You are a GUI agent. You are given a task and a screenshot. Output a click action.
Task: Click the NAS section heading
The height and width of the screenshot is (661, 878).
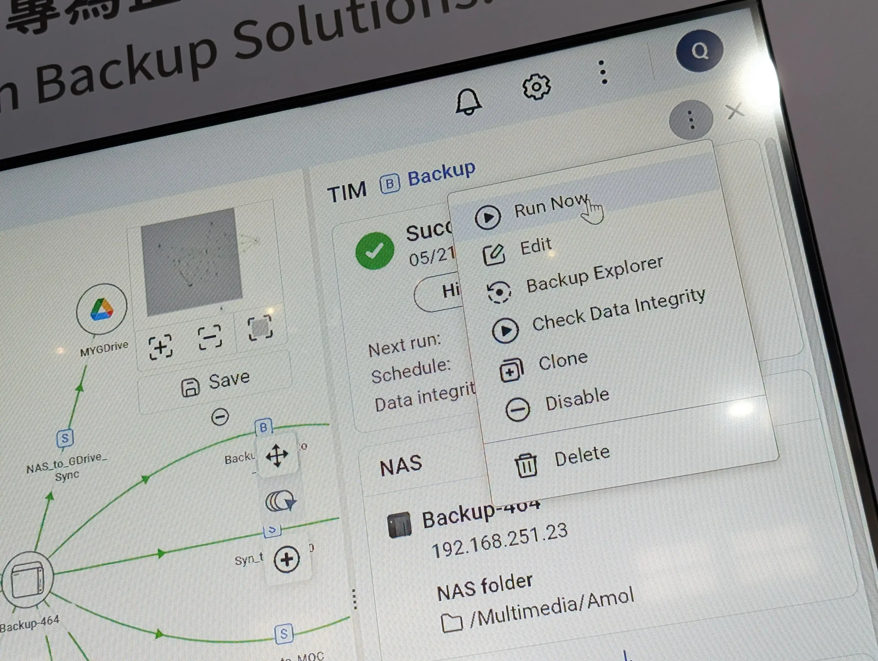(x=401, y=465)
